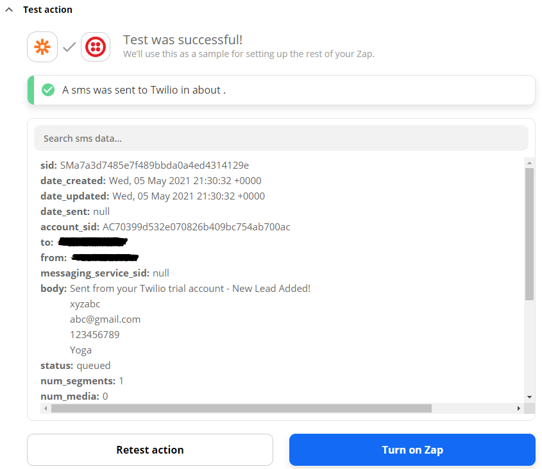Click the status 'queued' value
The width and height of the screenshot is (542, 469).
[x=94, y=366]
